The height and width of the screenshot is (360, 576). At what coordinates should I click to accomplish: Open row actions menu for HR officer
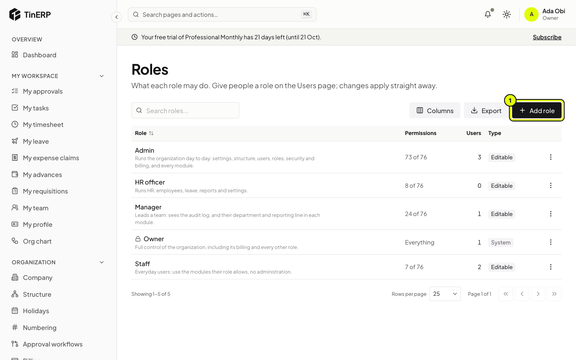click(x=550, y=185)
